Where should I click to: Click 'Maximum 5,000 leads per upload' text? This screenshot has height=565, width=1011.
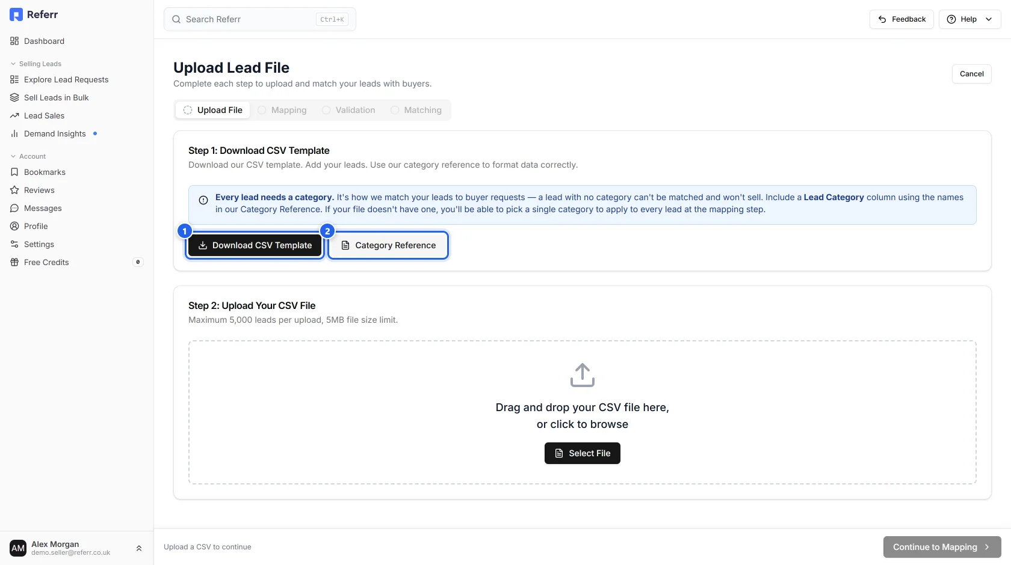click(255, 320)
